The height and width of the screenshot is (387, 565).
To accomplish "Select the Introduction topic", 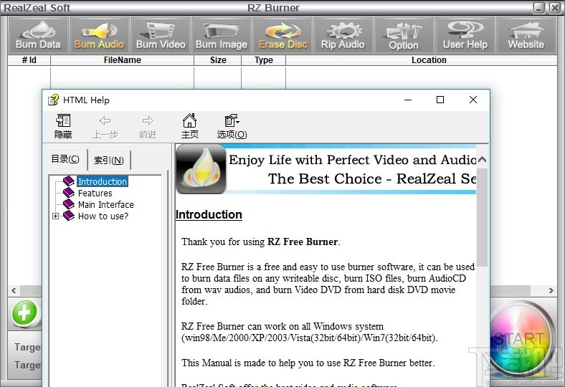I will 103,181.
